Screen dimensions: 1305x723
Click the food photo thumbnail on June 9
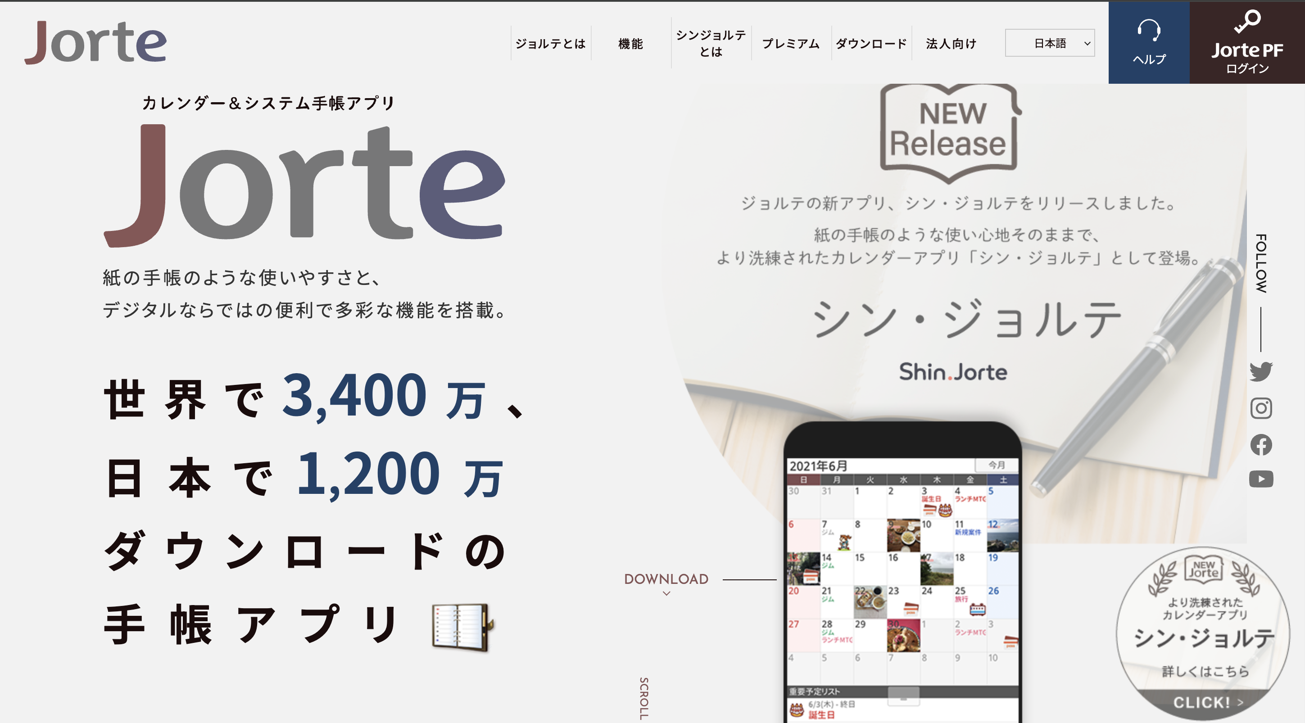pos(903,535)
